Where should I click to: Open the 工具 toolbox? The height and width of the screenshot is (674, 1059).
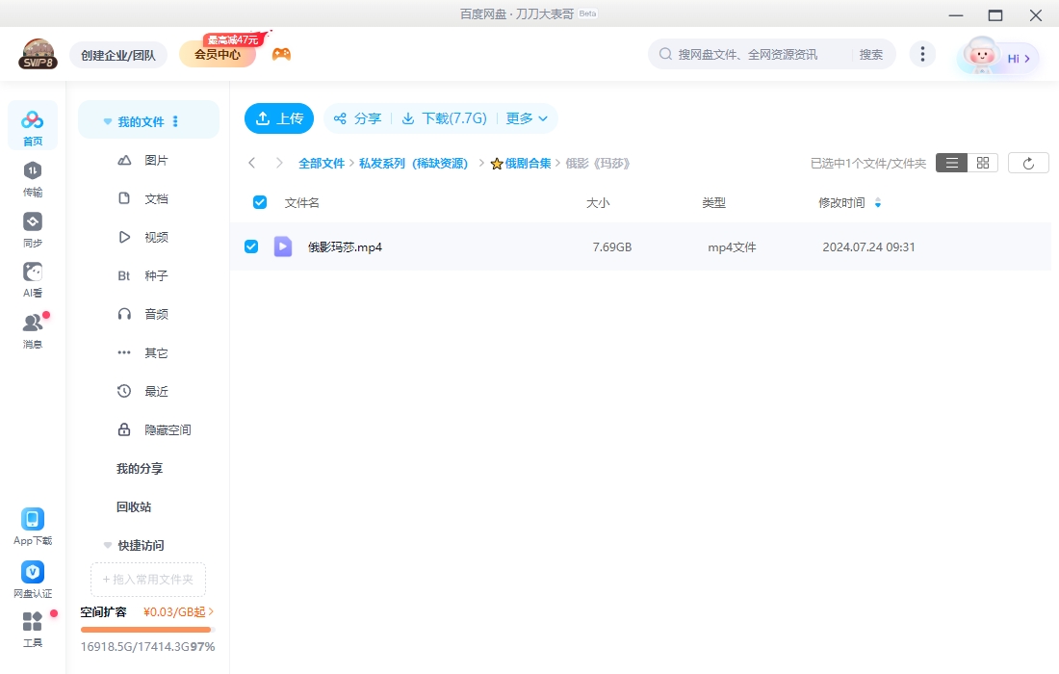click(x=33, y=631)
